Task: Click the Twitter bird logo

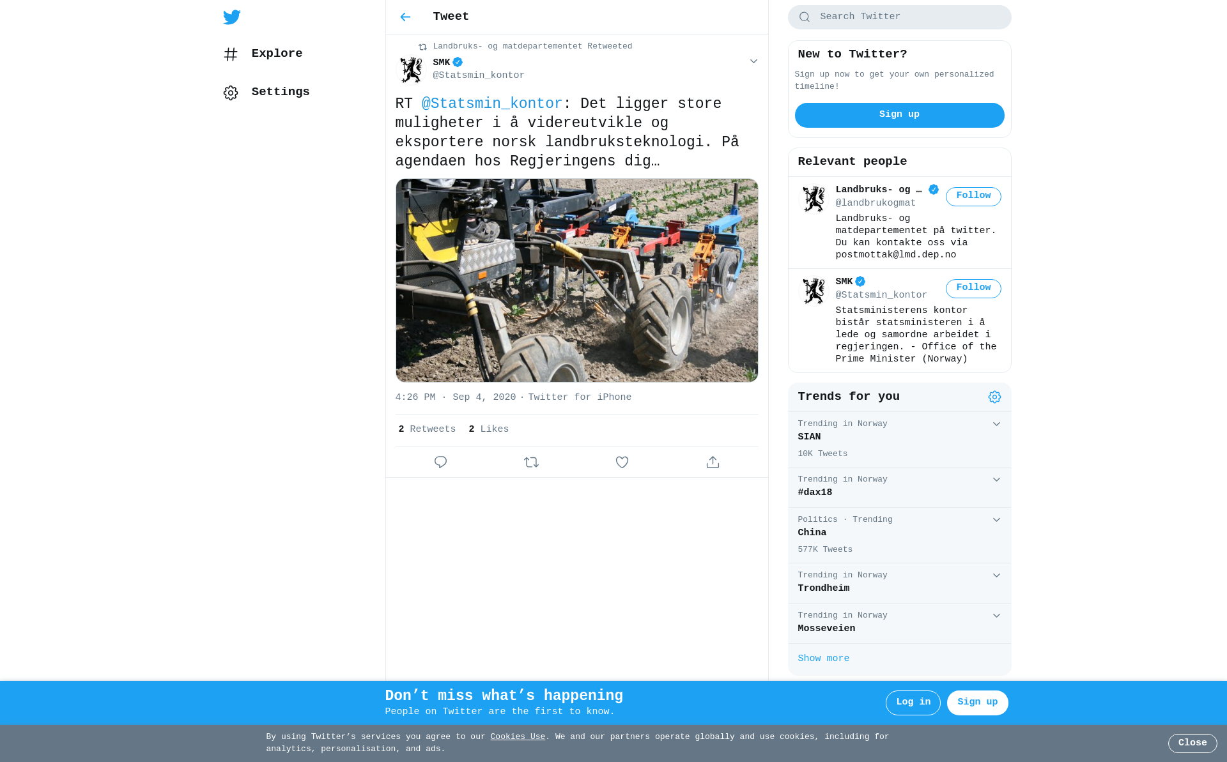Action: click(232, 17)
